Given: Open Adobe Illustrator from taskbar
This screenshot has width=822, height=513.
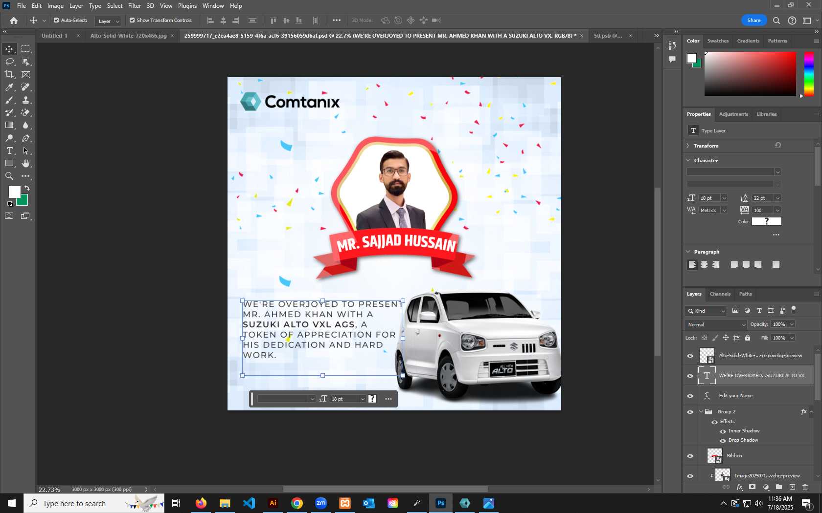Looking at the screenshot, I should [273, 503].
